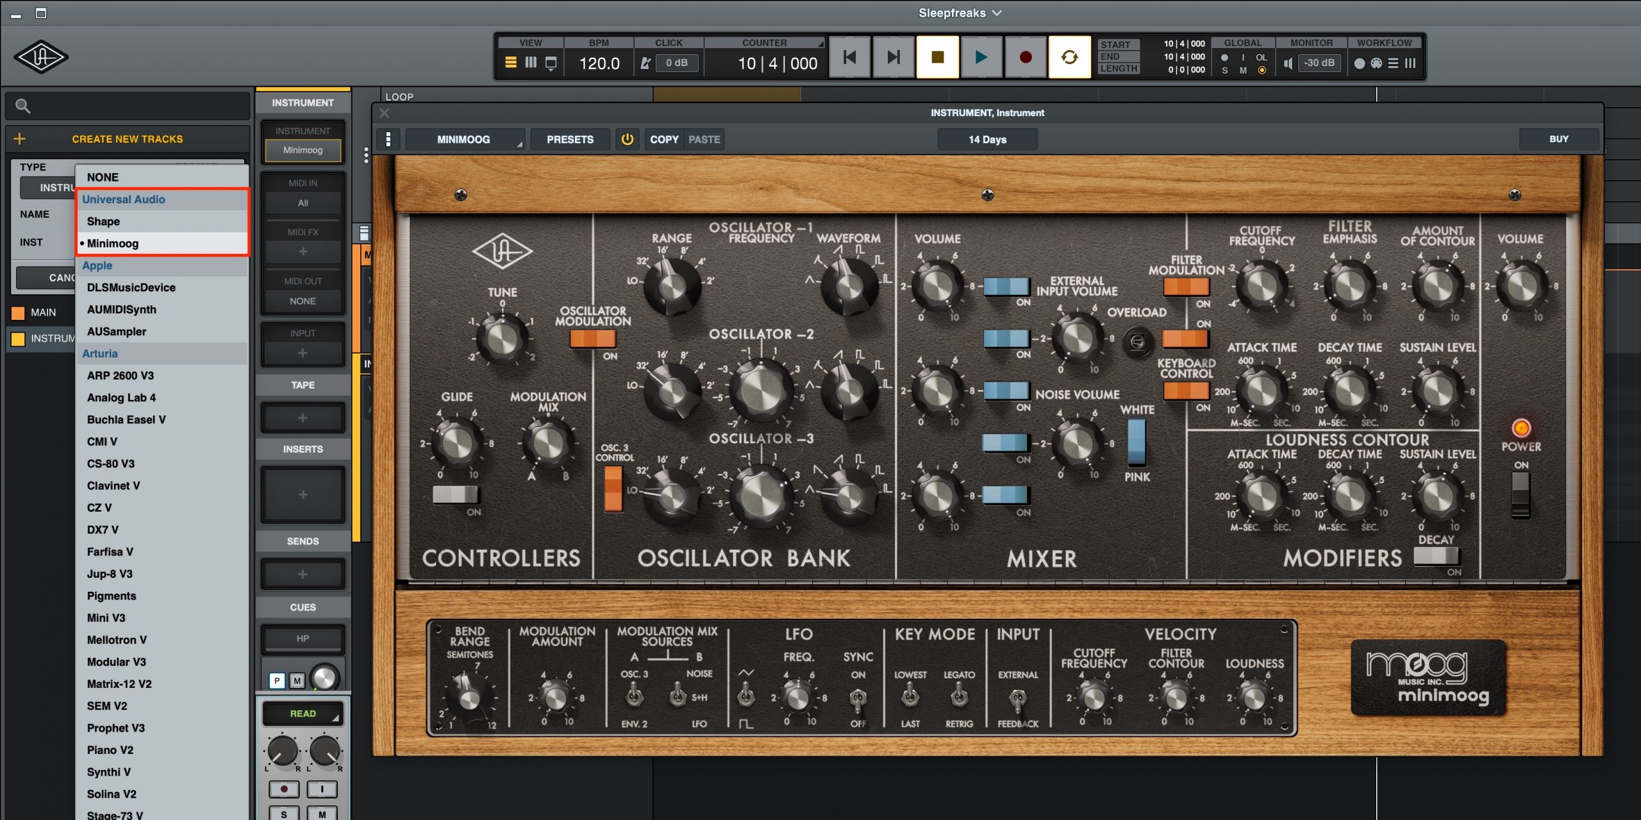Open the HP cue dropdown
This screenshot has height=820, width=1641.
click(303, 639)
